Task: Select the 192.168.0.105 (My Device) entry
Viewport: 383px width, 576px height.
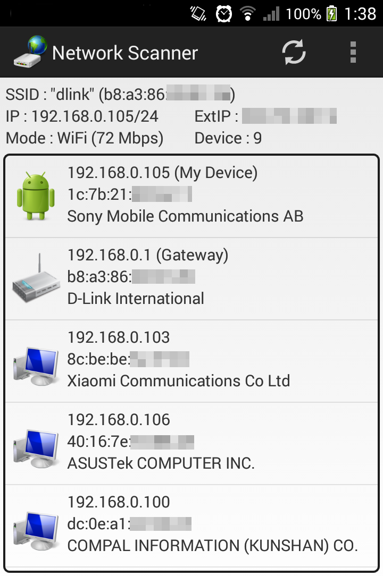Action: click(191, 196)
